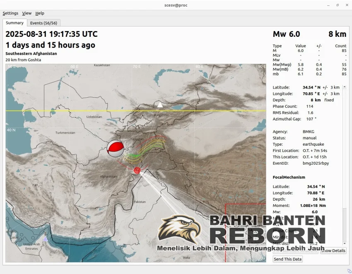Click the First Location value O.T. + 7m 54s
The width and height of the screenshot is (352, 274).
pos(315,151)
